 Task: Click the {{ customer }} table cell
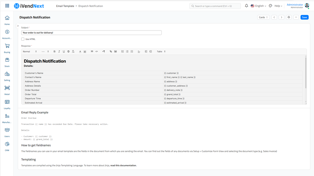233,73
